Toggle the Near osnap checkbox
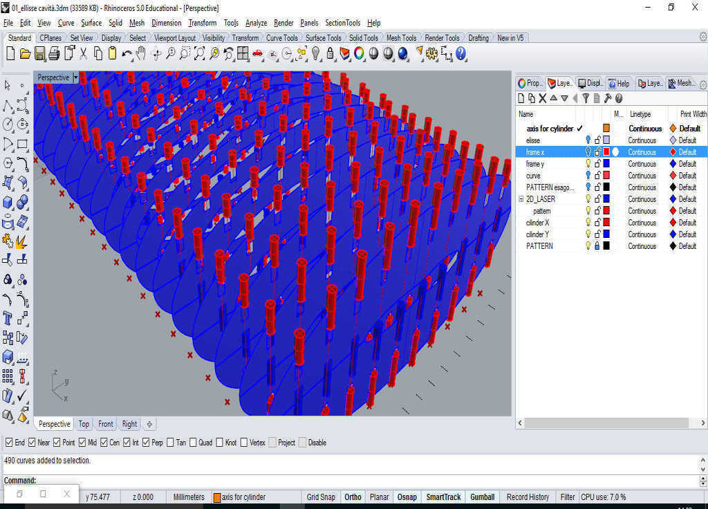708x509 pixels. (32, 443)
